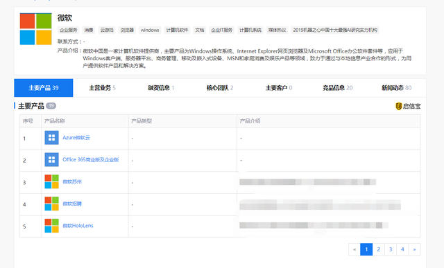Select page 1 in pagination
The image size is (444, 268).
[366, 249]
